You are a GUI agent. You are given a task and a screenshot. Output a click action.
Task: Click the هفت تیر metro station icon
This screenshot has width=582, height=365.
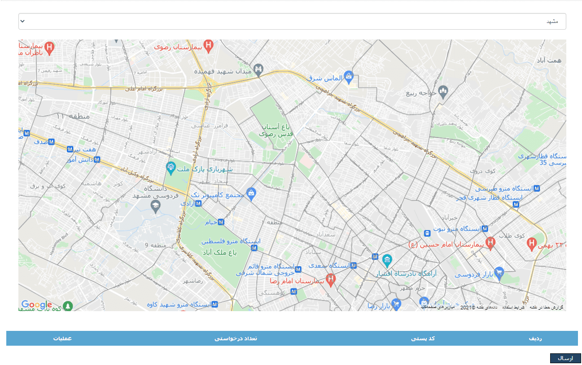coord(70,149)
